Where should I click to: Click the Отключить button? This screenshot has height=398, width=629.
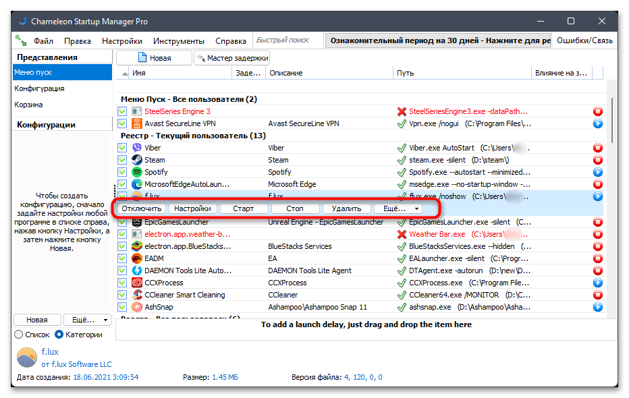click(142, 208)
